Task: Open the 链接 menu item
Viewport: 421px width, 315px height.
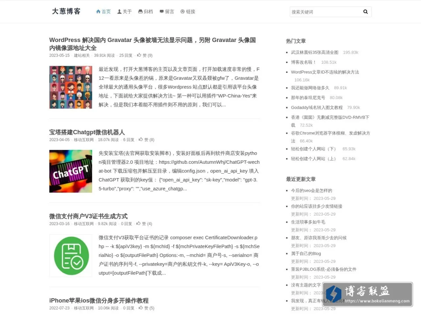Action: point(188,12)
